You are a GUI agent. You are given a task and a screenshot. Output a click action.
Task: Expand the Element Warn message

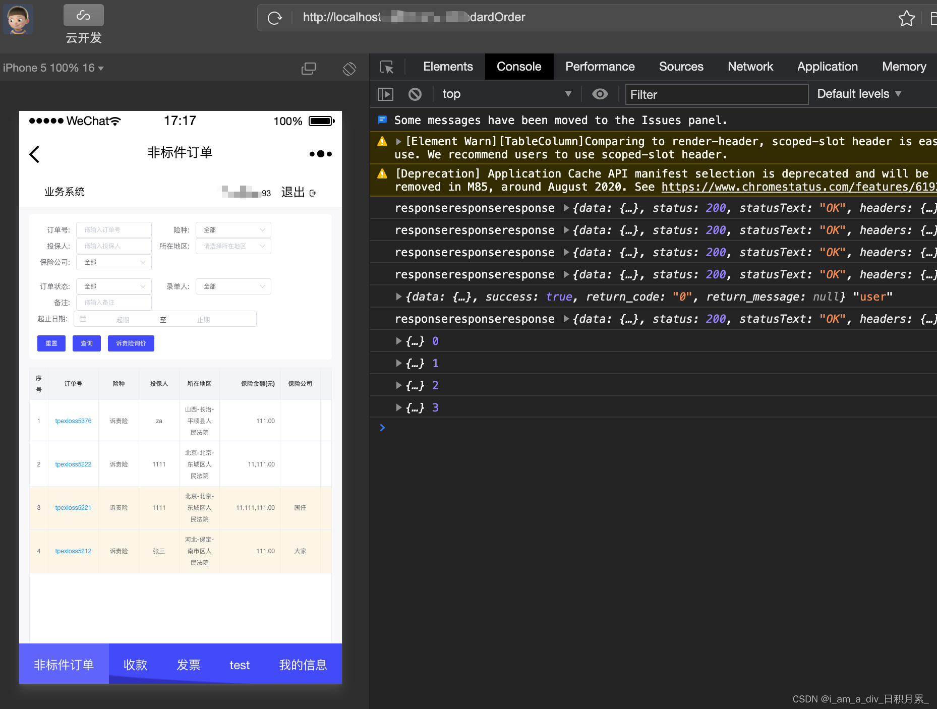pyautogui.click(x=398, y=142)
